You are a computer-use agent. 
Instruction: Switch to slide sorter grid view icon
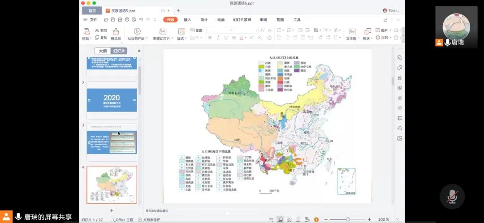tap(289, 219)
